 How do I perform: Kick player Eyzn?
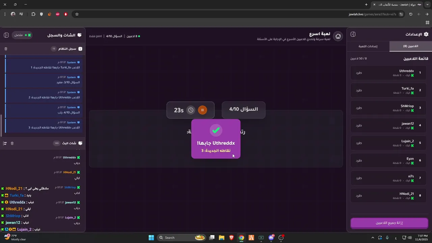pyautogui.click(x=359, y=161)
